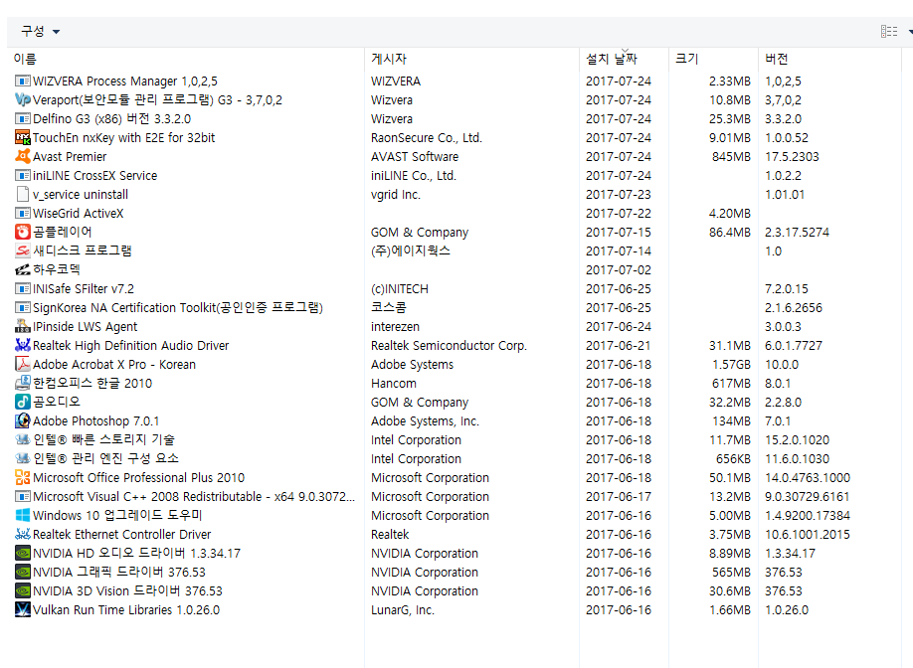Click the 곰플레이어 program icon
The width and height of the screenshot is (913, 668).
point(23,232)
